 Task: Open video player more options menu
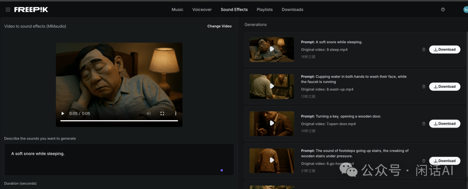[175, 114]
